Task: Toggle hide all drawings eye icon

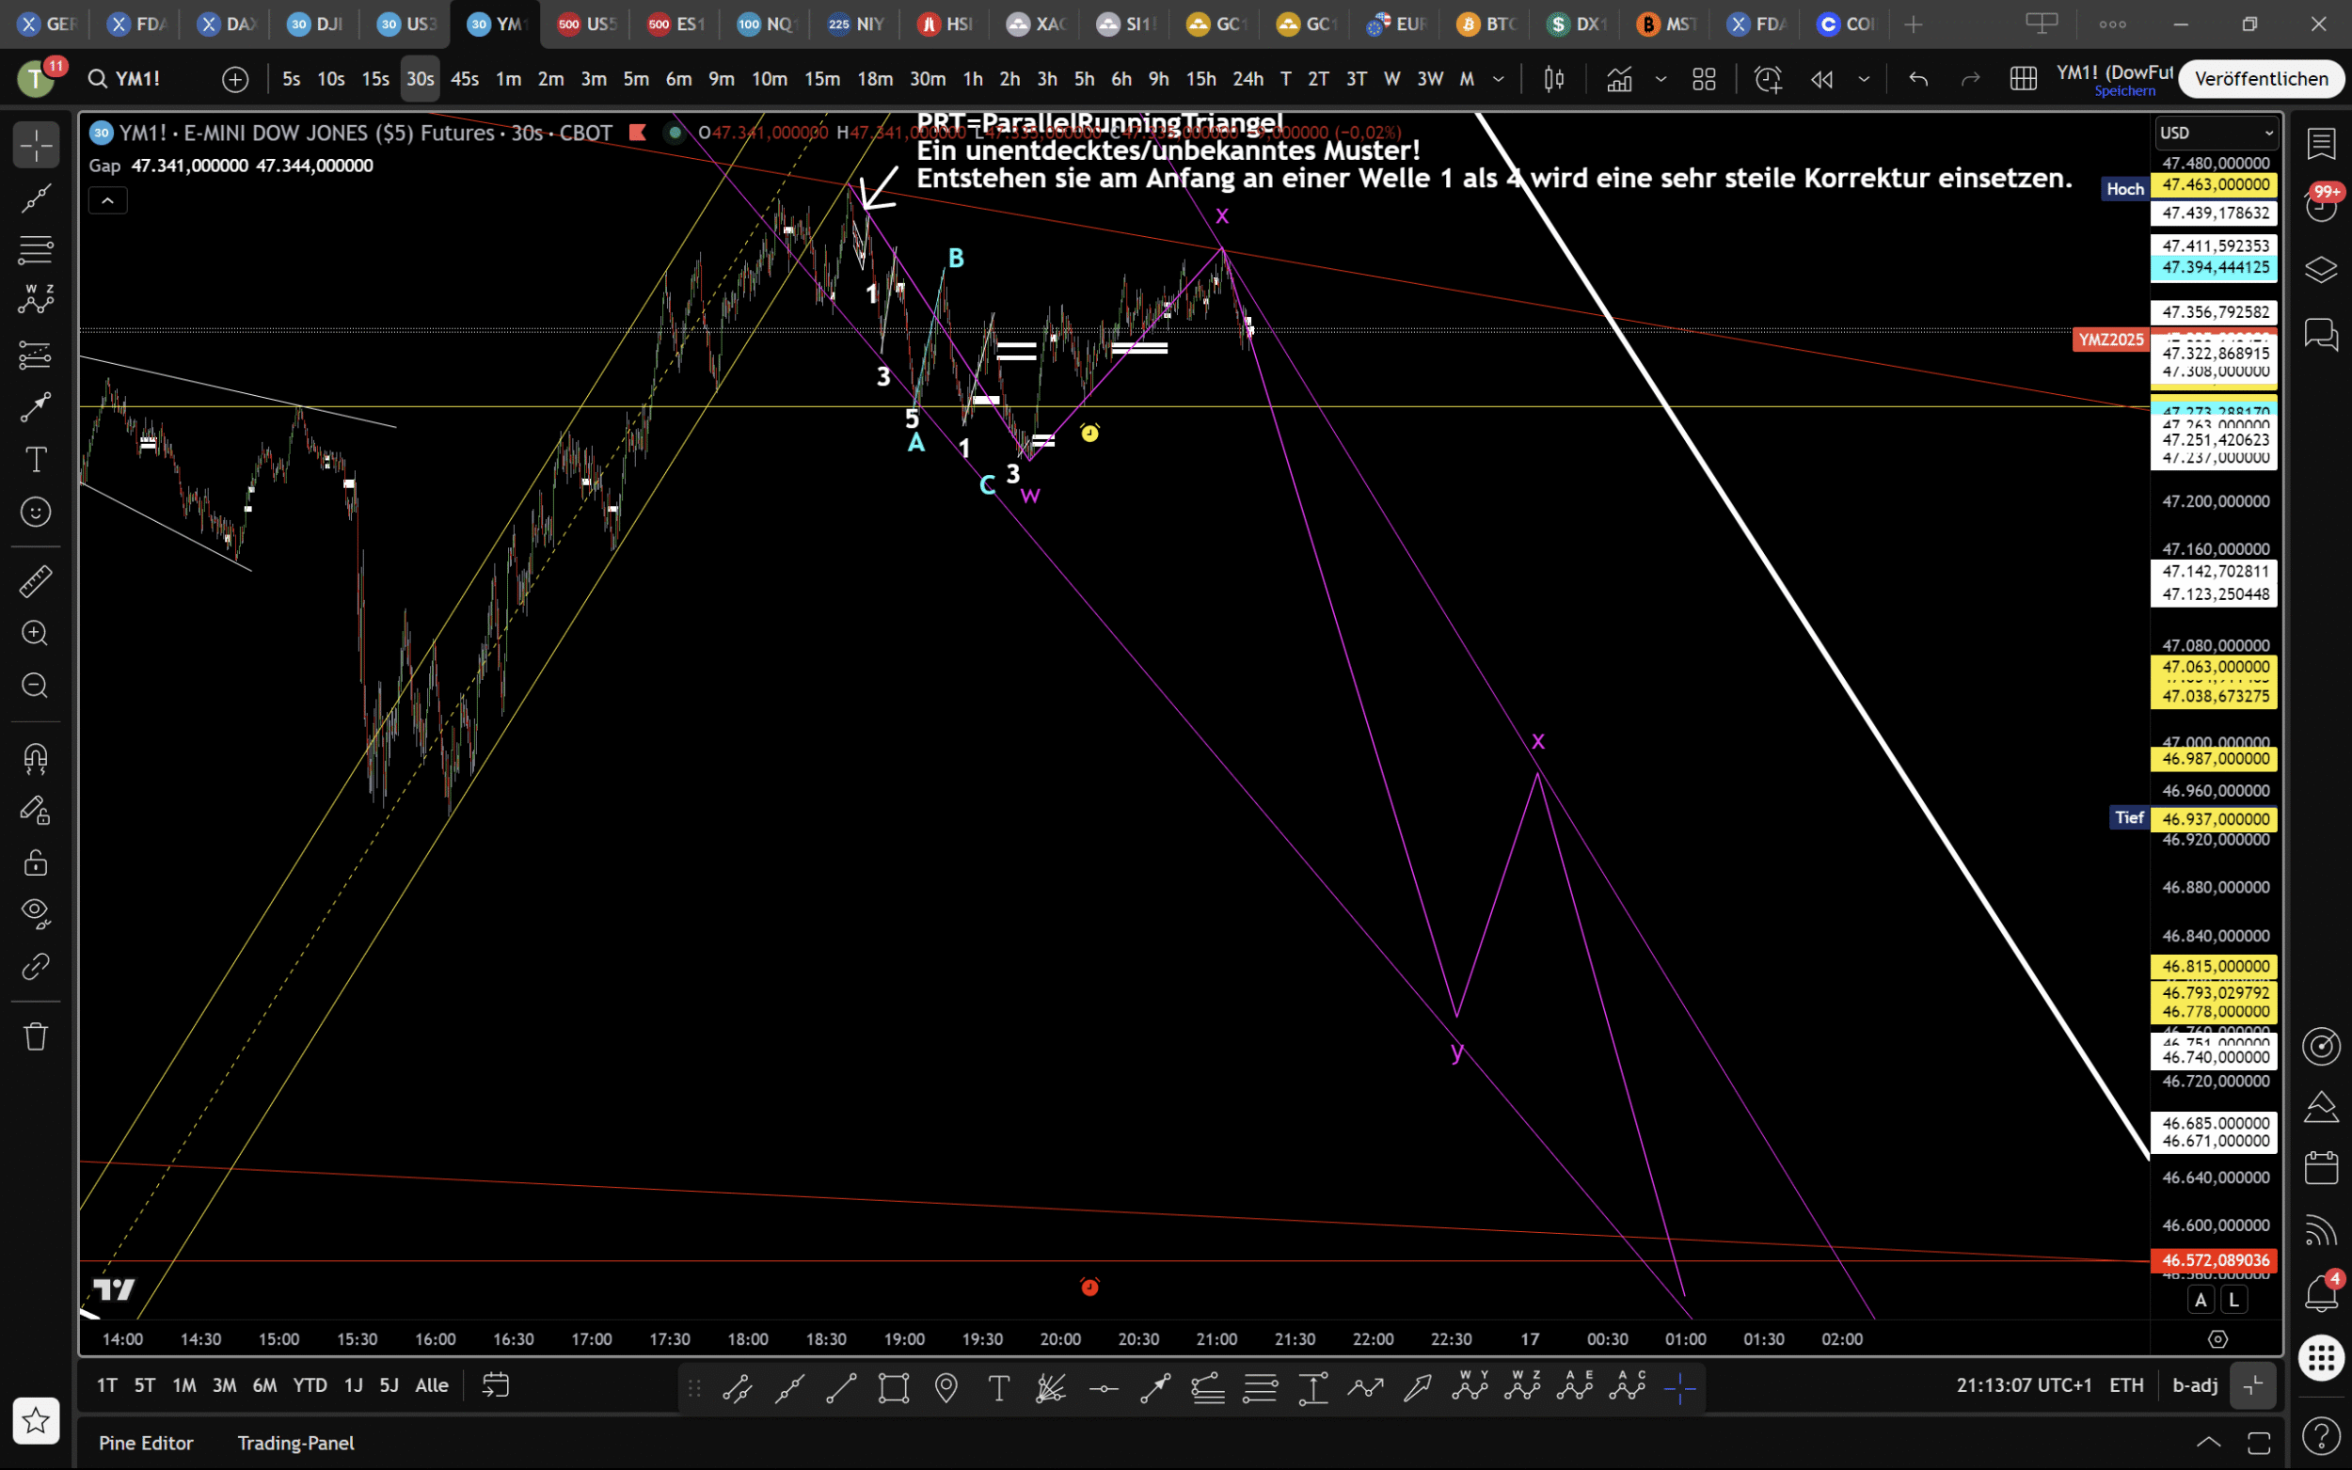Action: tap(36, 912)
